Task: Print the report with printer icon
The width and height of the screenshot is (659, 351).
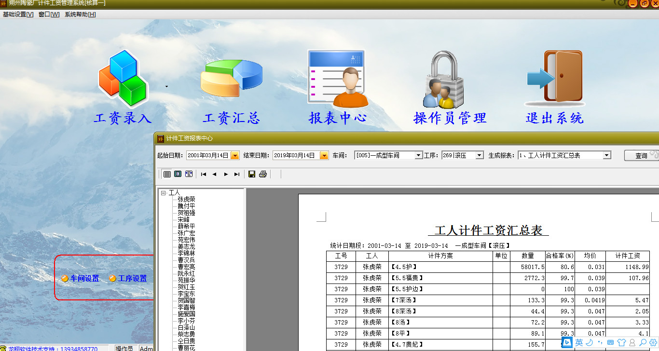Action: coord(263,174)
